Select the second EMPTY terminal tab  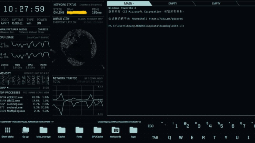(216, 3)
